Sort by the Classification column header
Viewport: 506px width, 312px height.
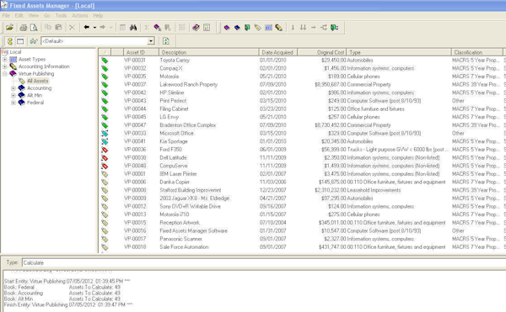(477, 52)
